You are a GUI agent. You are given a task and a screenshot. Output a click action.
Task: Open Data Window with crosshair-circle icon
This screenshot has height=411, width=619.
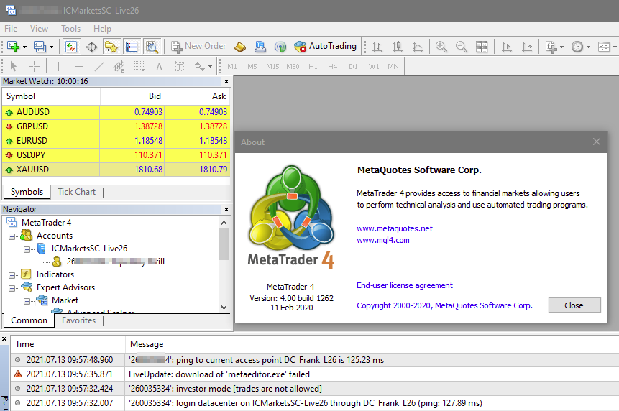(91, 47)
